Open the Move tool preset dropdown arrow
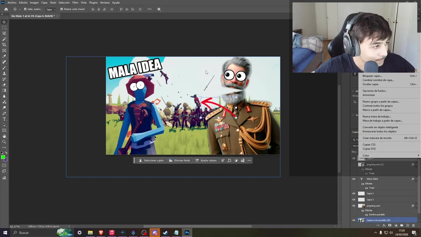The height and width of the screenshot is (237, 421). (x=19, y=9)
